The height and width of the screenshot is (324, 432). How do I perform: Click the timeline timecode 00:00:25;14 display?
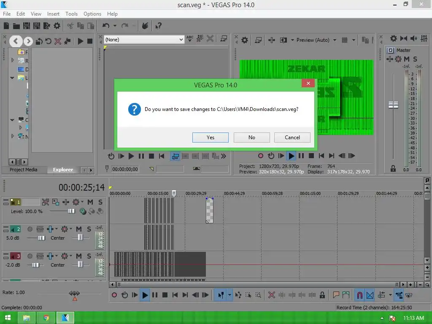coord(81,188)
